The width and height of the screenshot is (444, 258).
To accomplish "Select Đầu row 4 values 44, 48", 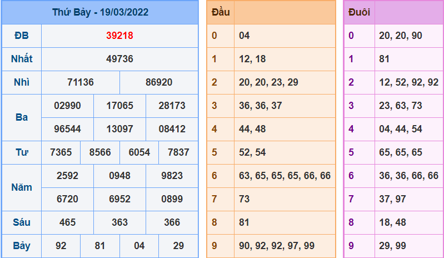I will point(252,129).
